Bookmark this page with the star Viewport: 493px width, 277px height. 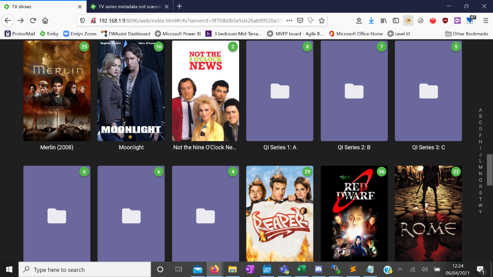[322, 21]
